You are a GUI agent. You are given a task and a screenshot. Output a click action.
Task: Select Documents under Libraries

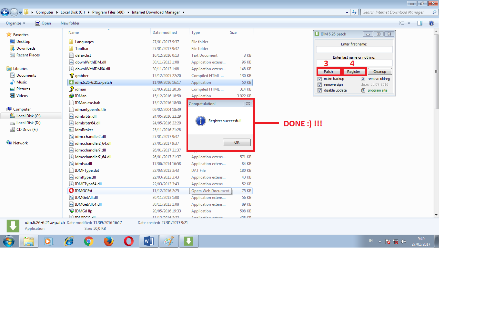tap(26, 75)
